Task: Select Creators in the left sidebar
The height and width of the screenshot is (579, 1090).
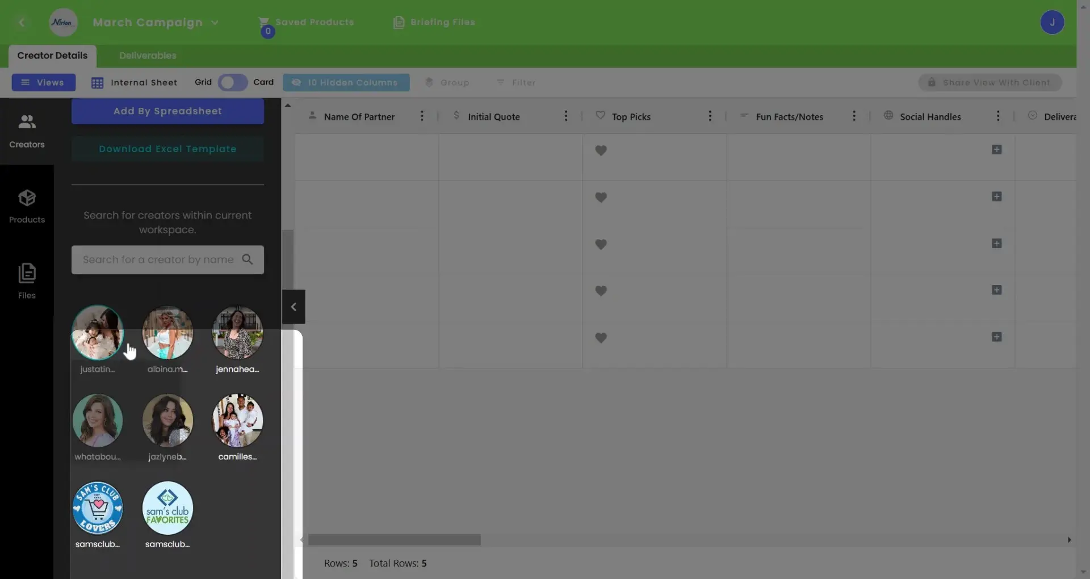Action: coord(27,129)
